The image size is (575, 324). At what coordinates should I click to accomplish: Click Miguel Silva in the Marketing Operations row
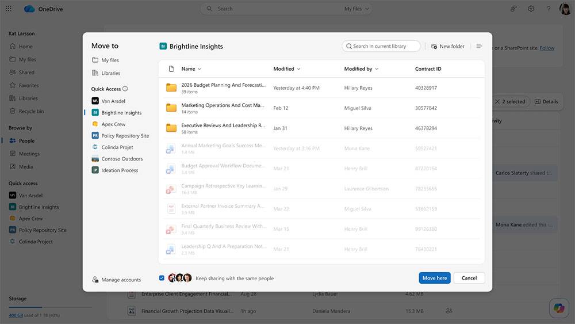coord(358,108)
